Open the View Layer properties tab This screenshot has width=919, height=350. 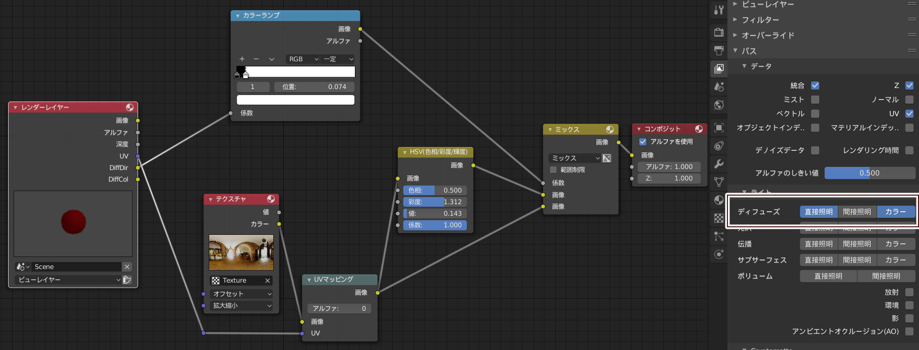coord(719,68)
